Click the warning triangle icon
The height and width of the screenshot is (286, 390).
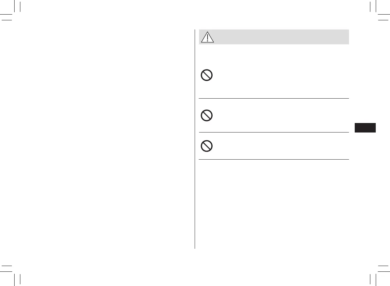coord(207,37)
